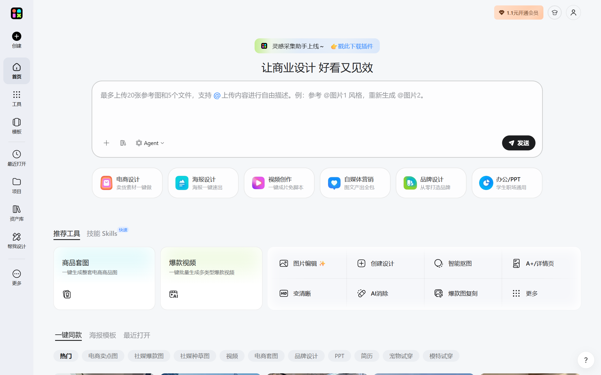Screen dimensions: 601x375
Task: Click the asset library icon in prompt box
Action: [x=123, y=143]
